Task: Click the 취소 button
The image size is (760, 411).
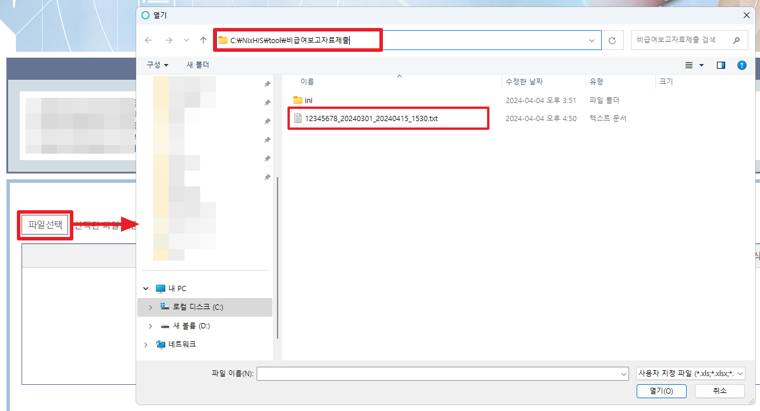Action: [719, 391]
